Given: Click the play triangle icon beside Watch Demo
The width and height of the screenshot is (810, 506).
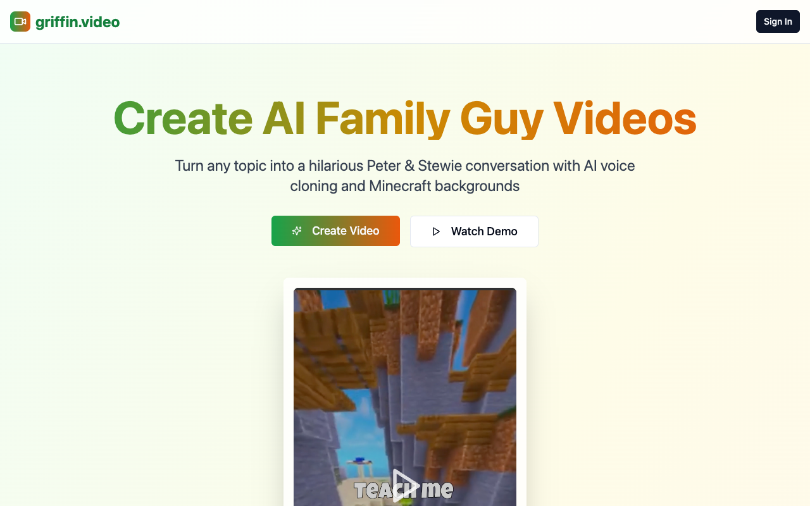Looking at the screenshot, I should click(436, 231).
